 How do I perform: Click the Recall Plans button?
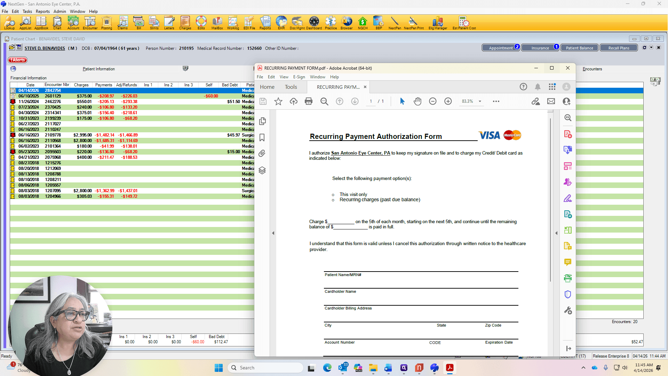pos(619,48)
